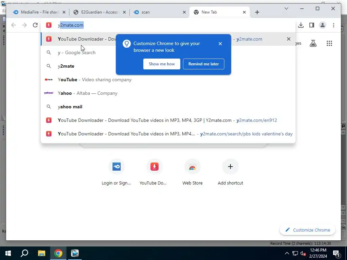Open the Windows Start menu
Screen dimensions: 347x260
coord(8,253)
